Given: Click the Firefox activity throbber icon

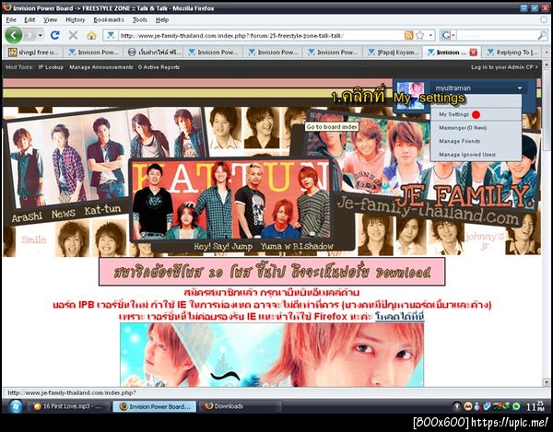Looking at the screenshot, I should (544, 19).
